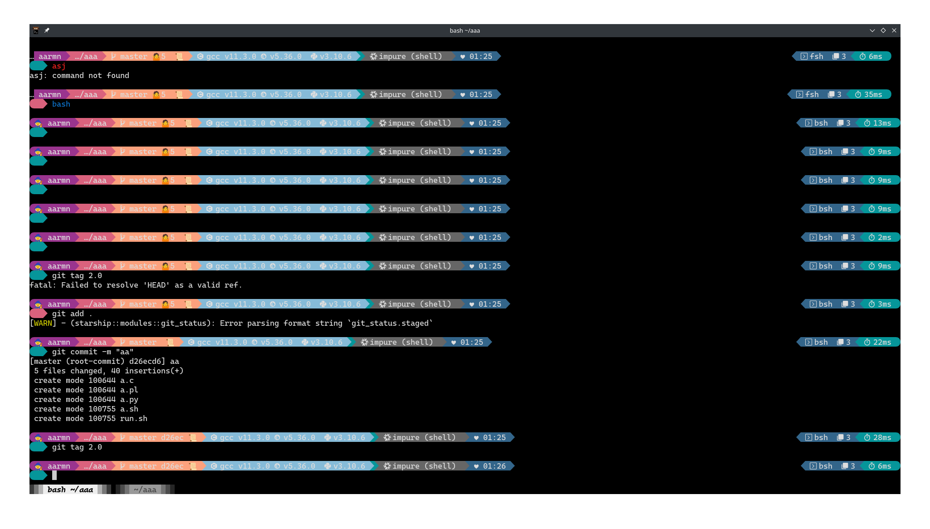Click the terminal app icon in the title bar corner
Screen dimensions: 930x529
click(35, 30)
